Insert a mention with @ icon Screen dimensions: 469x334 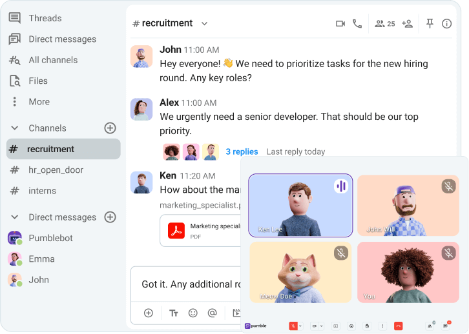click(212, 313)
